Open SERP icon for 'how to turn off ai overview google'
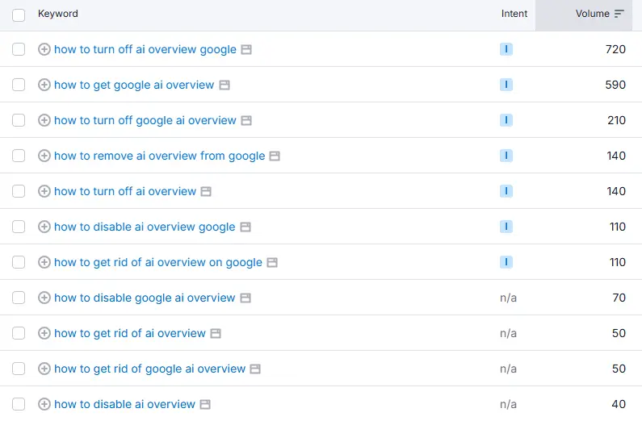The image size is (642, 421). click(246, 50)
